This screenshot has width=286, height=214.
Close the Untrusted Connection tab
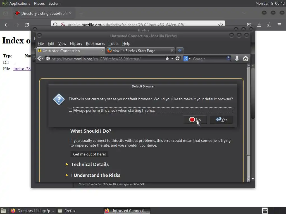coord(102,51)
